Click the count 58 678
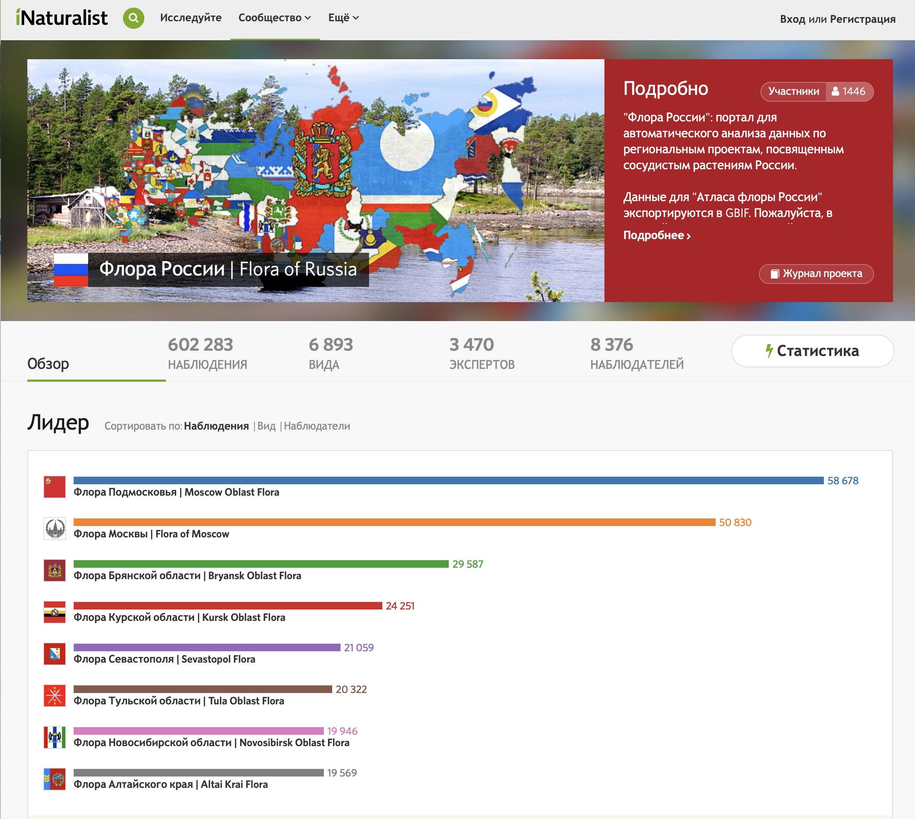915x819 pixels. pos(843,480)
